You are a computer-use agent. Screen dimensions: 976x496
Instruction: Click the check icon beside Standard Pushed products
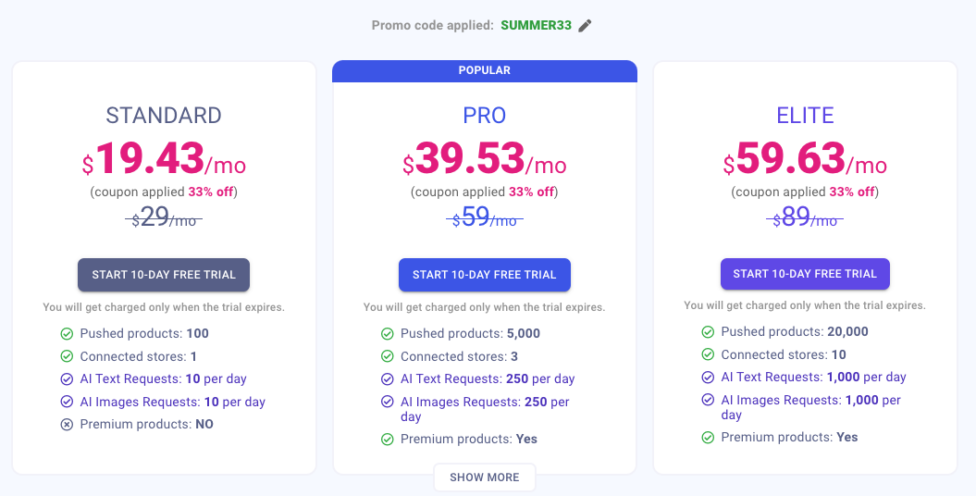click(x=67, y=334)
